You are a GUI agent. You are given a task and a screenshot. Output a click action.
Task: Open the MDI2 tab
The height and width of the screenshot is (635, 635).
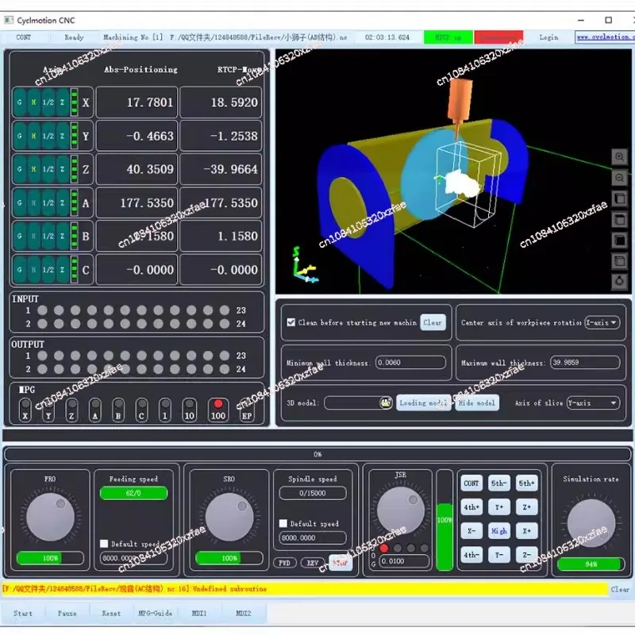244,613
